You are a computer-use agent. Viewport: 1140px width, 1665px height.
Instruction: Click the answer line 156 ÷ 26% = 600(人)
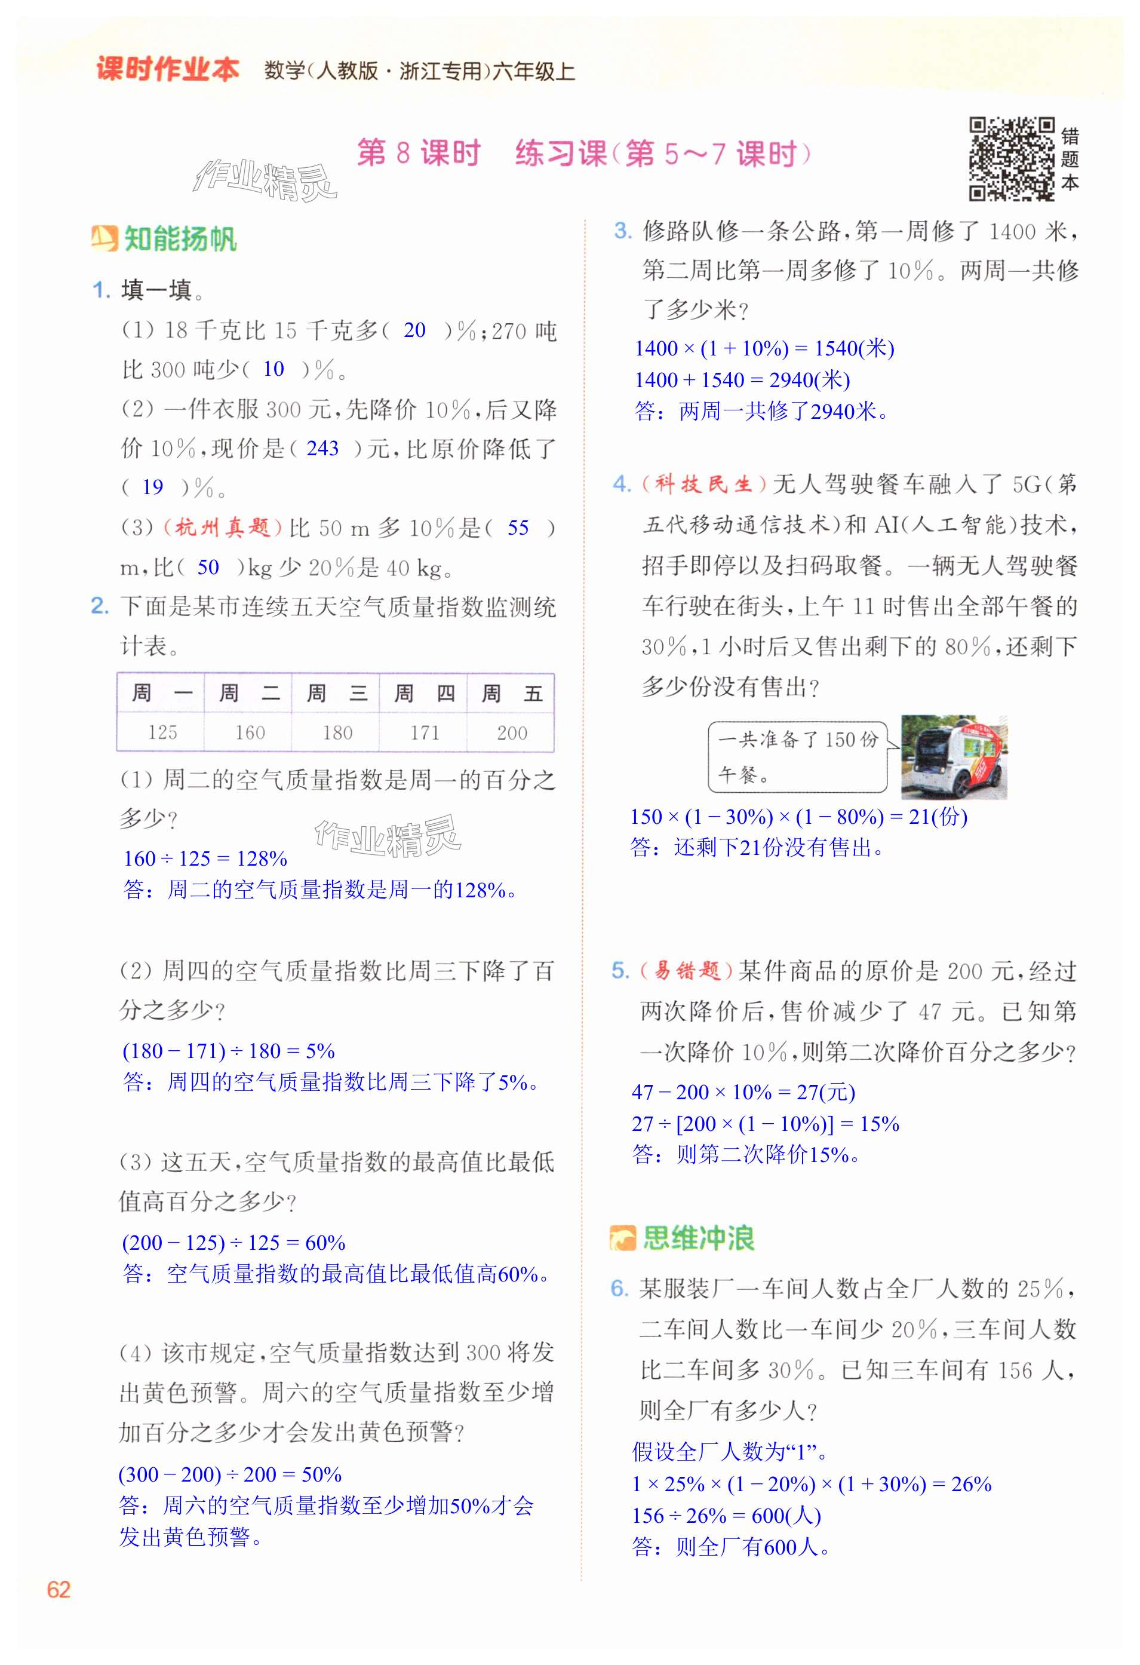[x=726, y=1515]
